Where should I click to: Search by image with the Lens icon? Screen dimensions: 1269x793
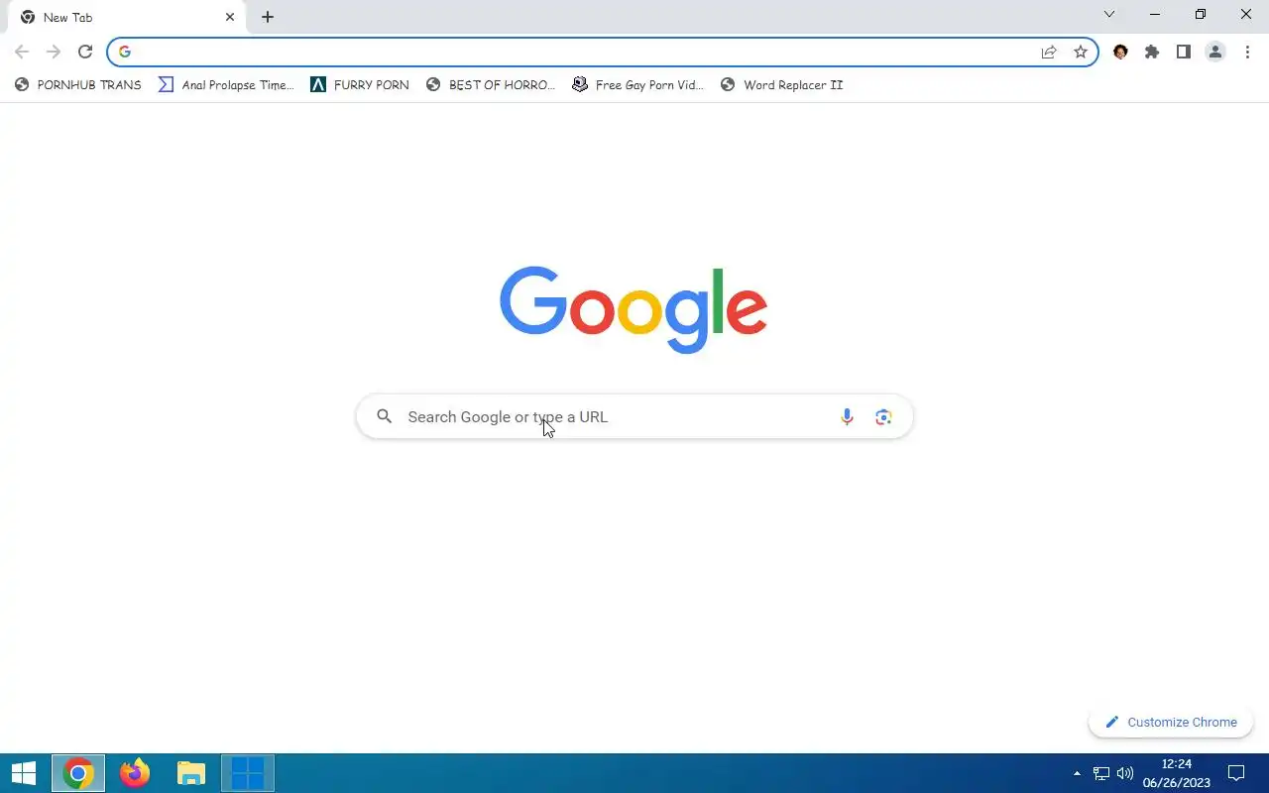pyautogui.click(x=883, y=417)
